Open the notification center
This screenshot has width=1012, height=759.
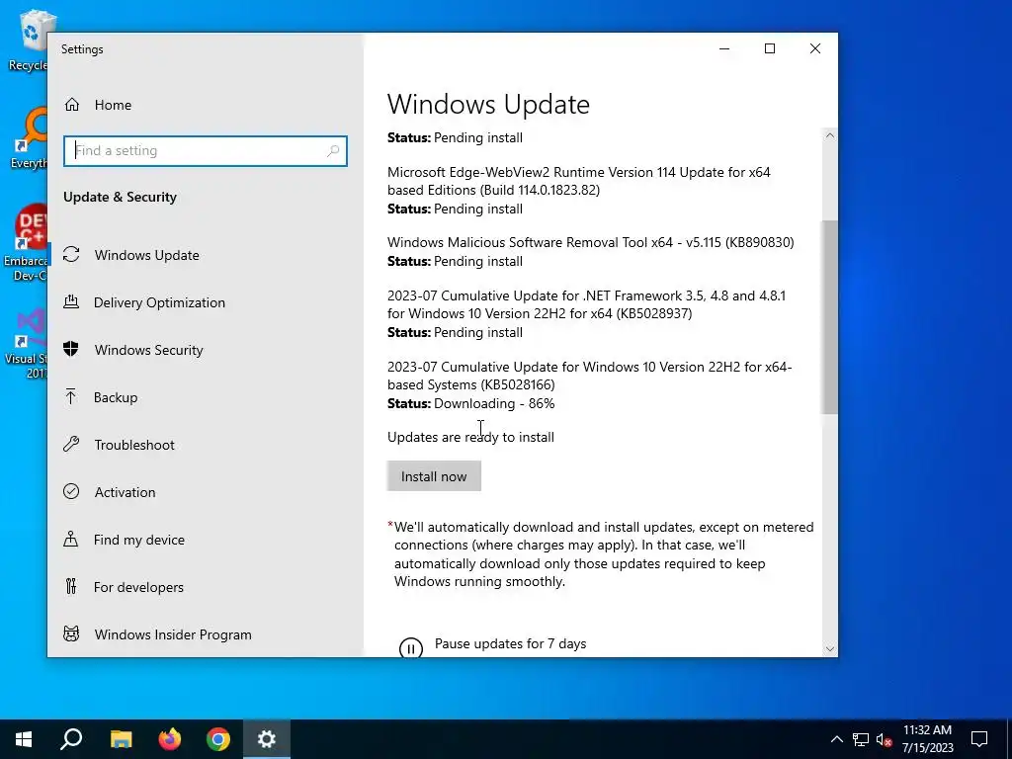tap(979, 739)
